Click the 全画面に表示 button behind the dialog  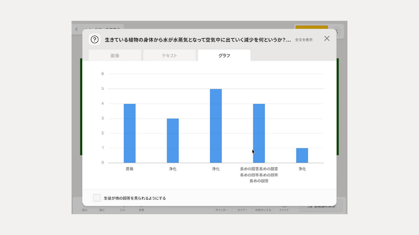pos(321,207)
